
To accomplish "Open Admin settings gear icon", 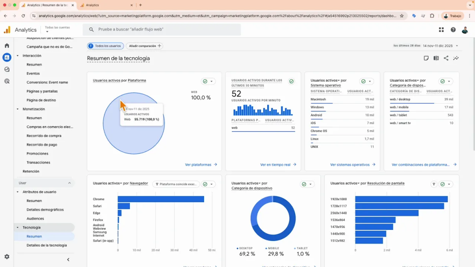I will 6,257.
